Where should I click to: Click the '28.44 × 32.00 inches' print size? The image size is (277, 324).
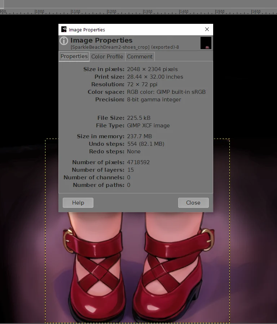[x=155, y=77]
